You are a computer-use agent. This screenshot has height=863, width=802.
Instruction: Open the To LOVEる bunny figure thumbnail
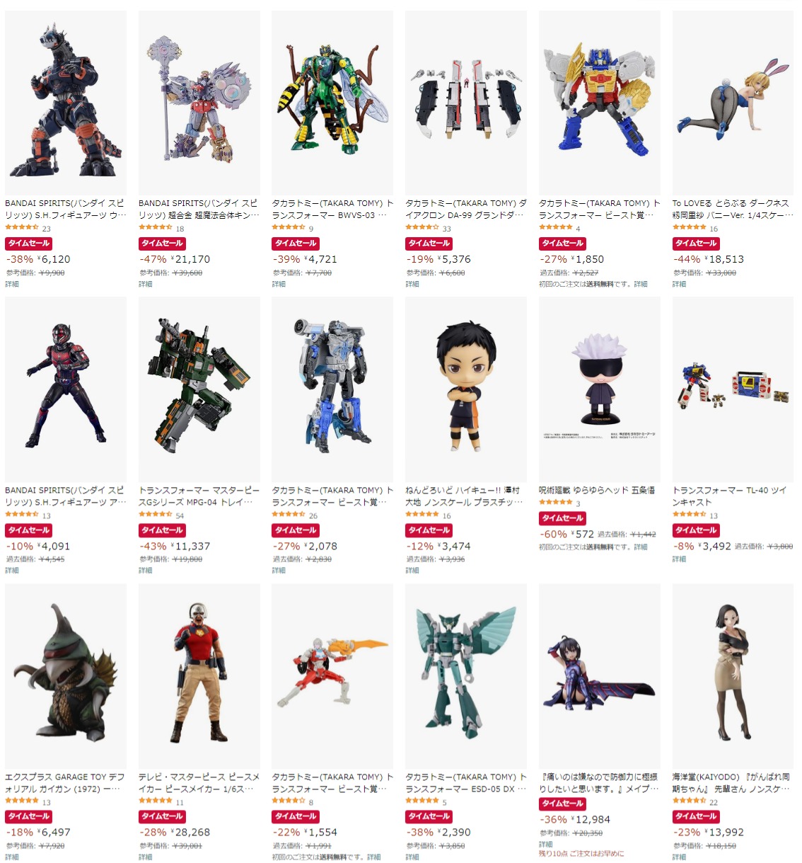click(x=733, y=103)
